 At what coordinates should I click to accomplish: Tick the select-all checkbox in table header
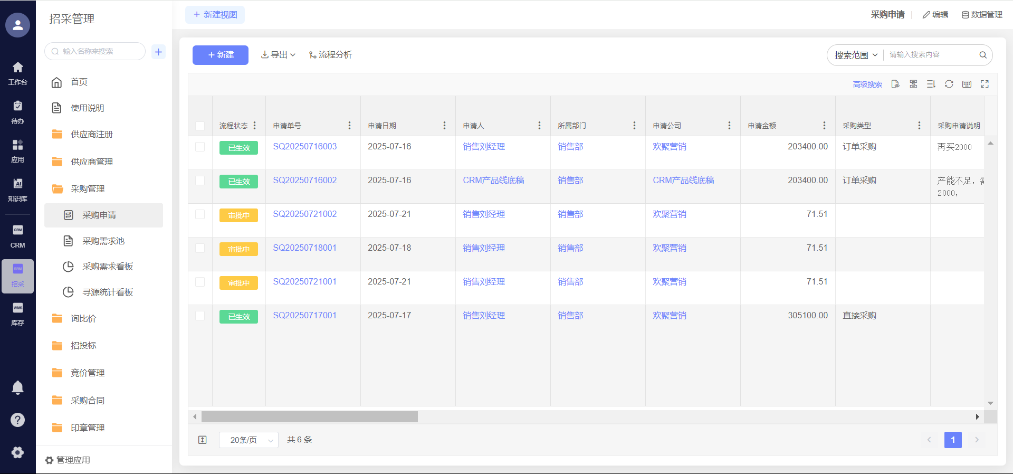(200, 126)
